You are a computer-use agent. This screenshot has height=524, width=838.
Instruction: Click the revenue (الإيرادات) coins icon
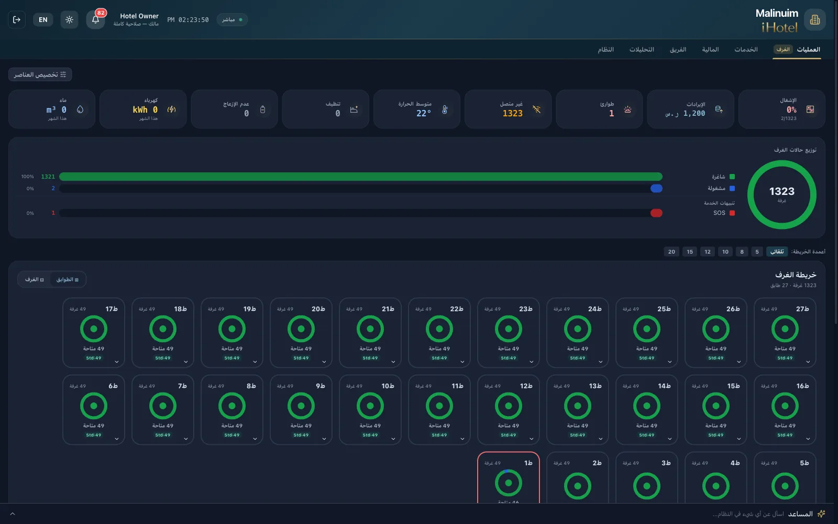click(x=719, y=110)
